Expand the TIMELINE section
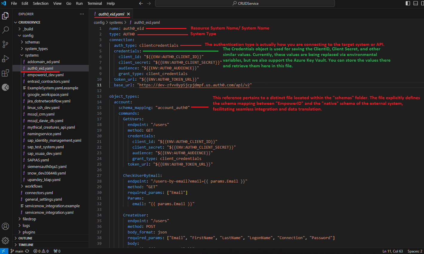The width and height of the screenshot is (424, 254). click(51, 245)
